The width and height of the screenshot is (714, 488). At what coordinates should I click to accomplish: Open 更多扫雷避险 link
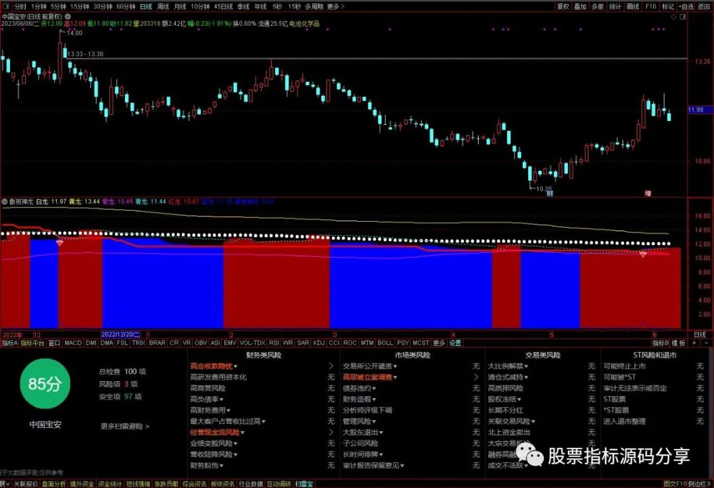click(x=125, y=427)
